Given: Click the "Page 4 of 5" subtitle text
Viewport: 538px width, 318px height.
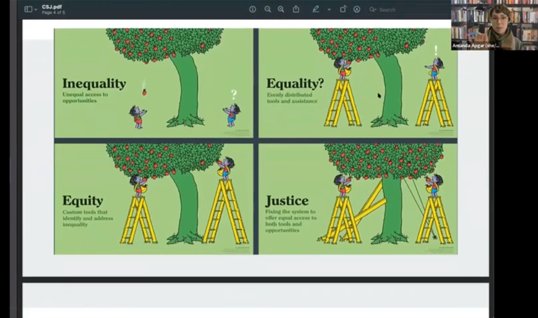Looking at the screenshot, I should tap(53, 12).
